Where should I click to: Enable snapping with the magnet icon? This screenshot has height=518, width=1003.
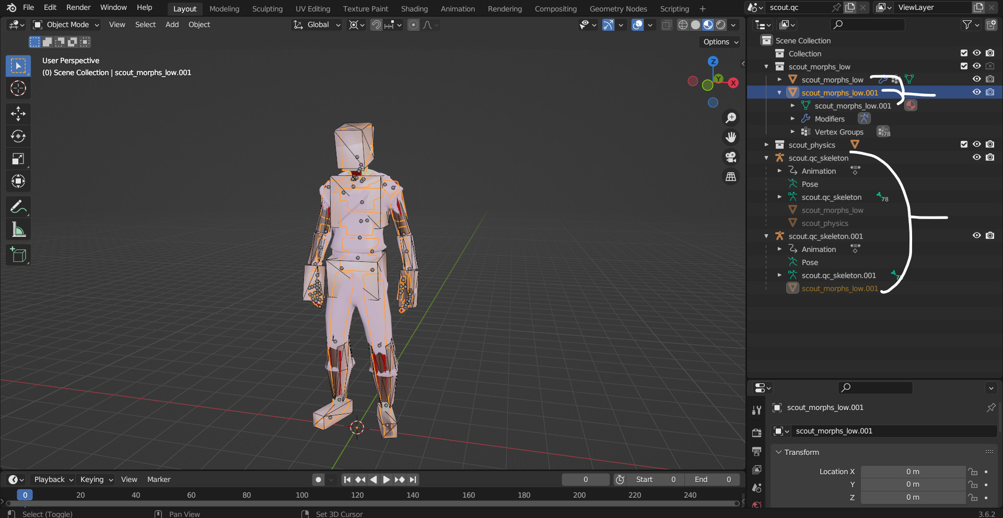point(376,25)
